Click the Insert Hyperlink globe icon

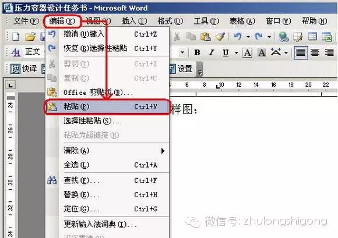[284, 36]
